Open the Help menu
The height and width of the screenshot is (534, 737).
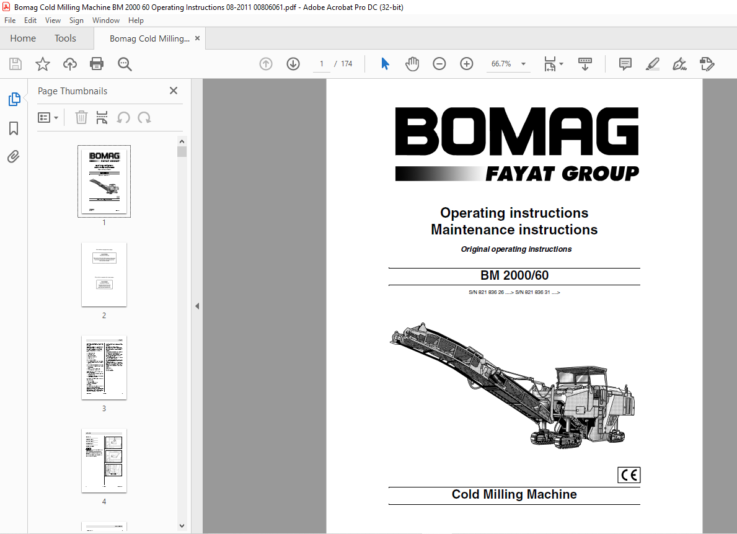click(x=136, y=20)
